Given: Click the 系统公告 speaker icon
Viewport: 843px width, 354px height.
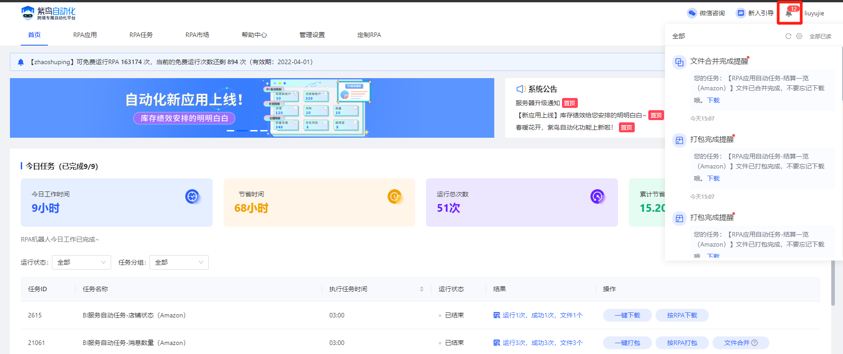Looking at the screenshot, I should point(521,89).
